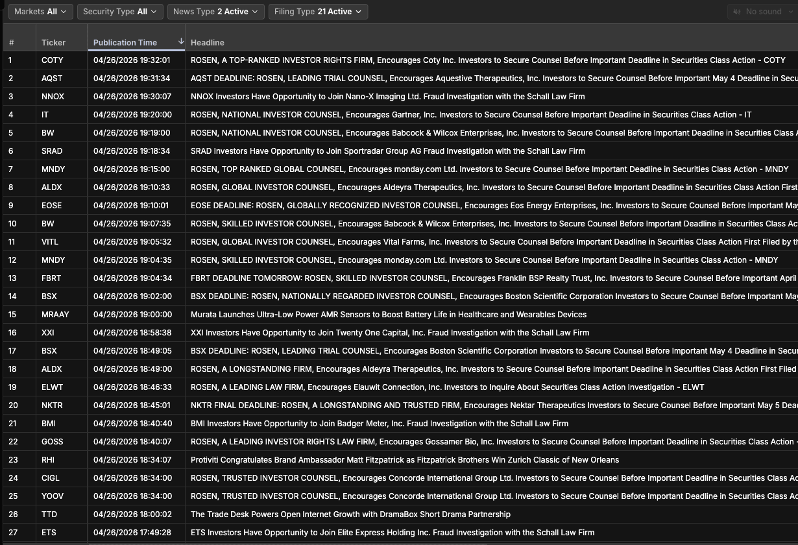Viewport: 798px width, 545px height.
Task: Click the publication time 04/26/2026 19:02:00
Action: pos(132,297)
